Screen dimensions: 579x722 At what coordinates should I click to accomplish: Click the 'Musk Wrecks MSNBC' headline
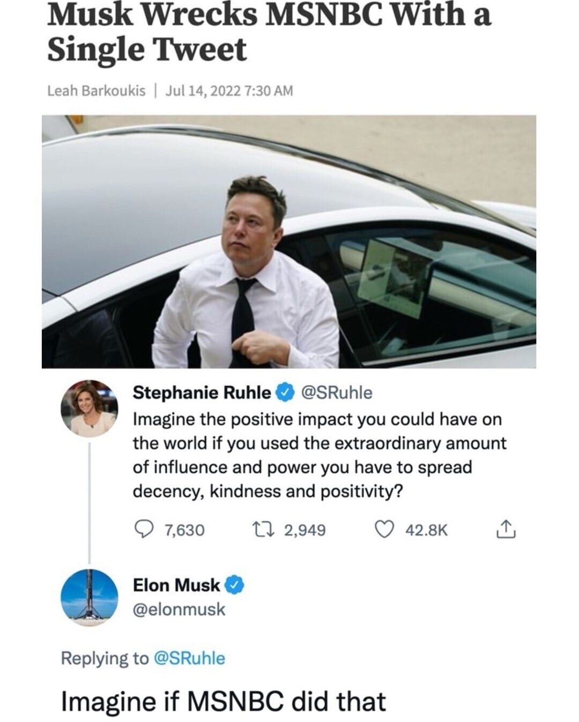coord(268,32)
